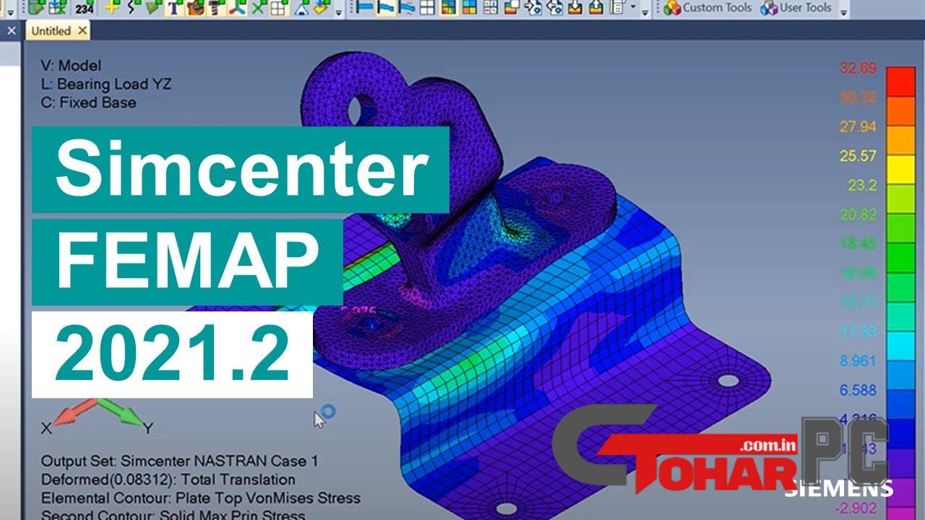Select the criteria contour icon
Image resolution: width=925 pixels, height=520 pixels.
coord(470,8)
